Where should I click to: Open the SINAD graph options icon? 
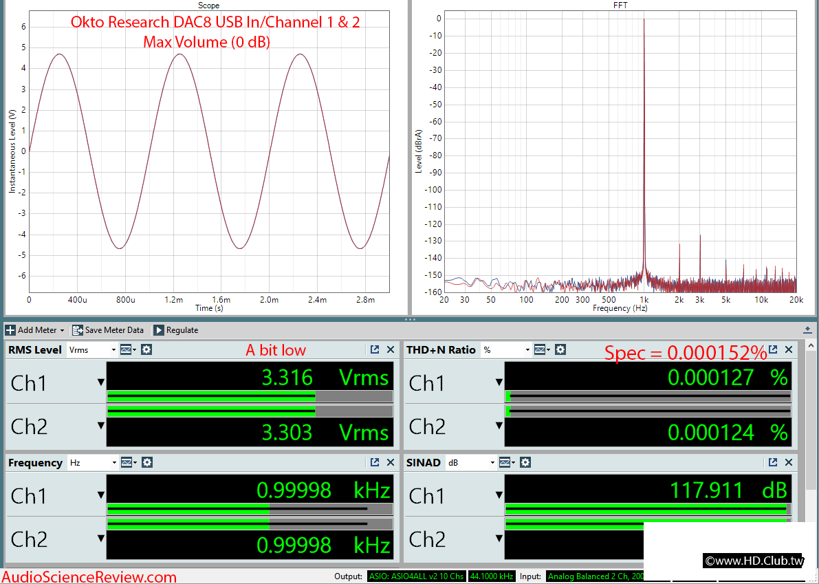[x=507, y=463]
